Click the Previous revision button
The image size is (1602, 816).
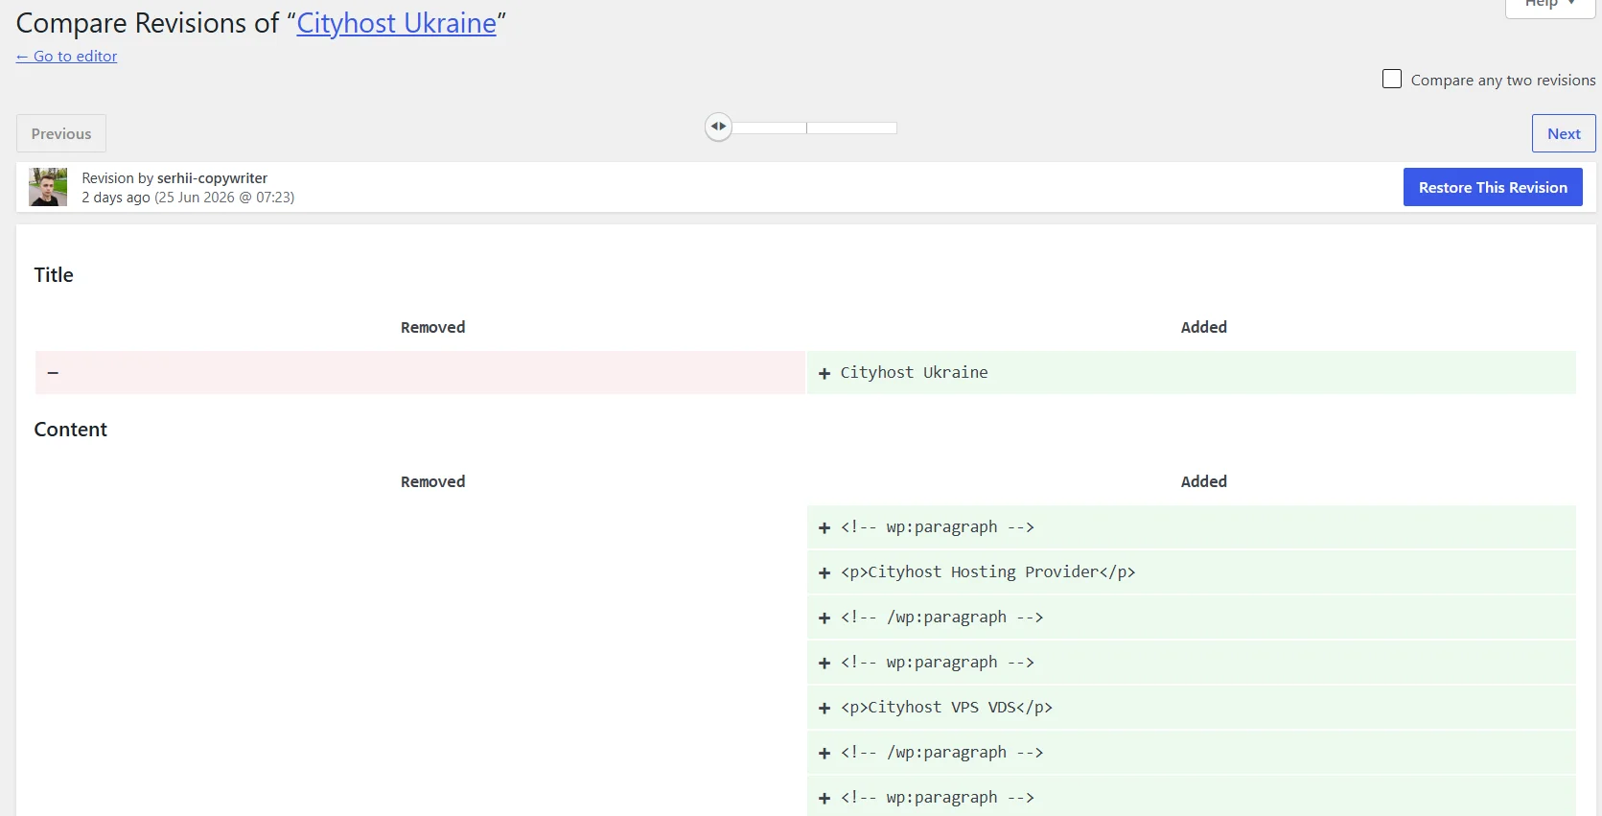pyautogui.click(x=61, y=133)
